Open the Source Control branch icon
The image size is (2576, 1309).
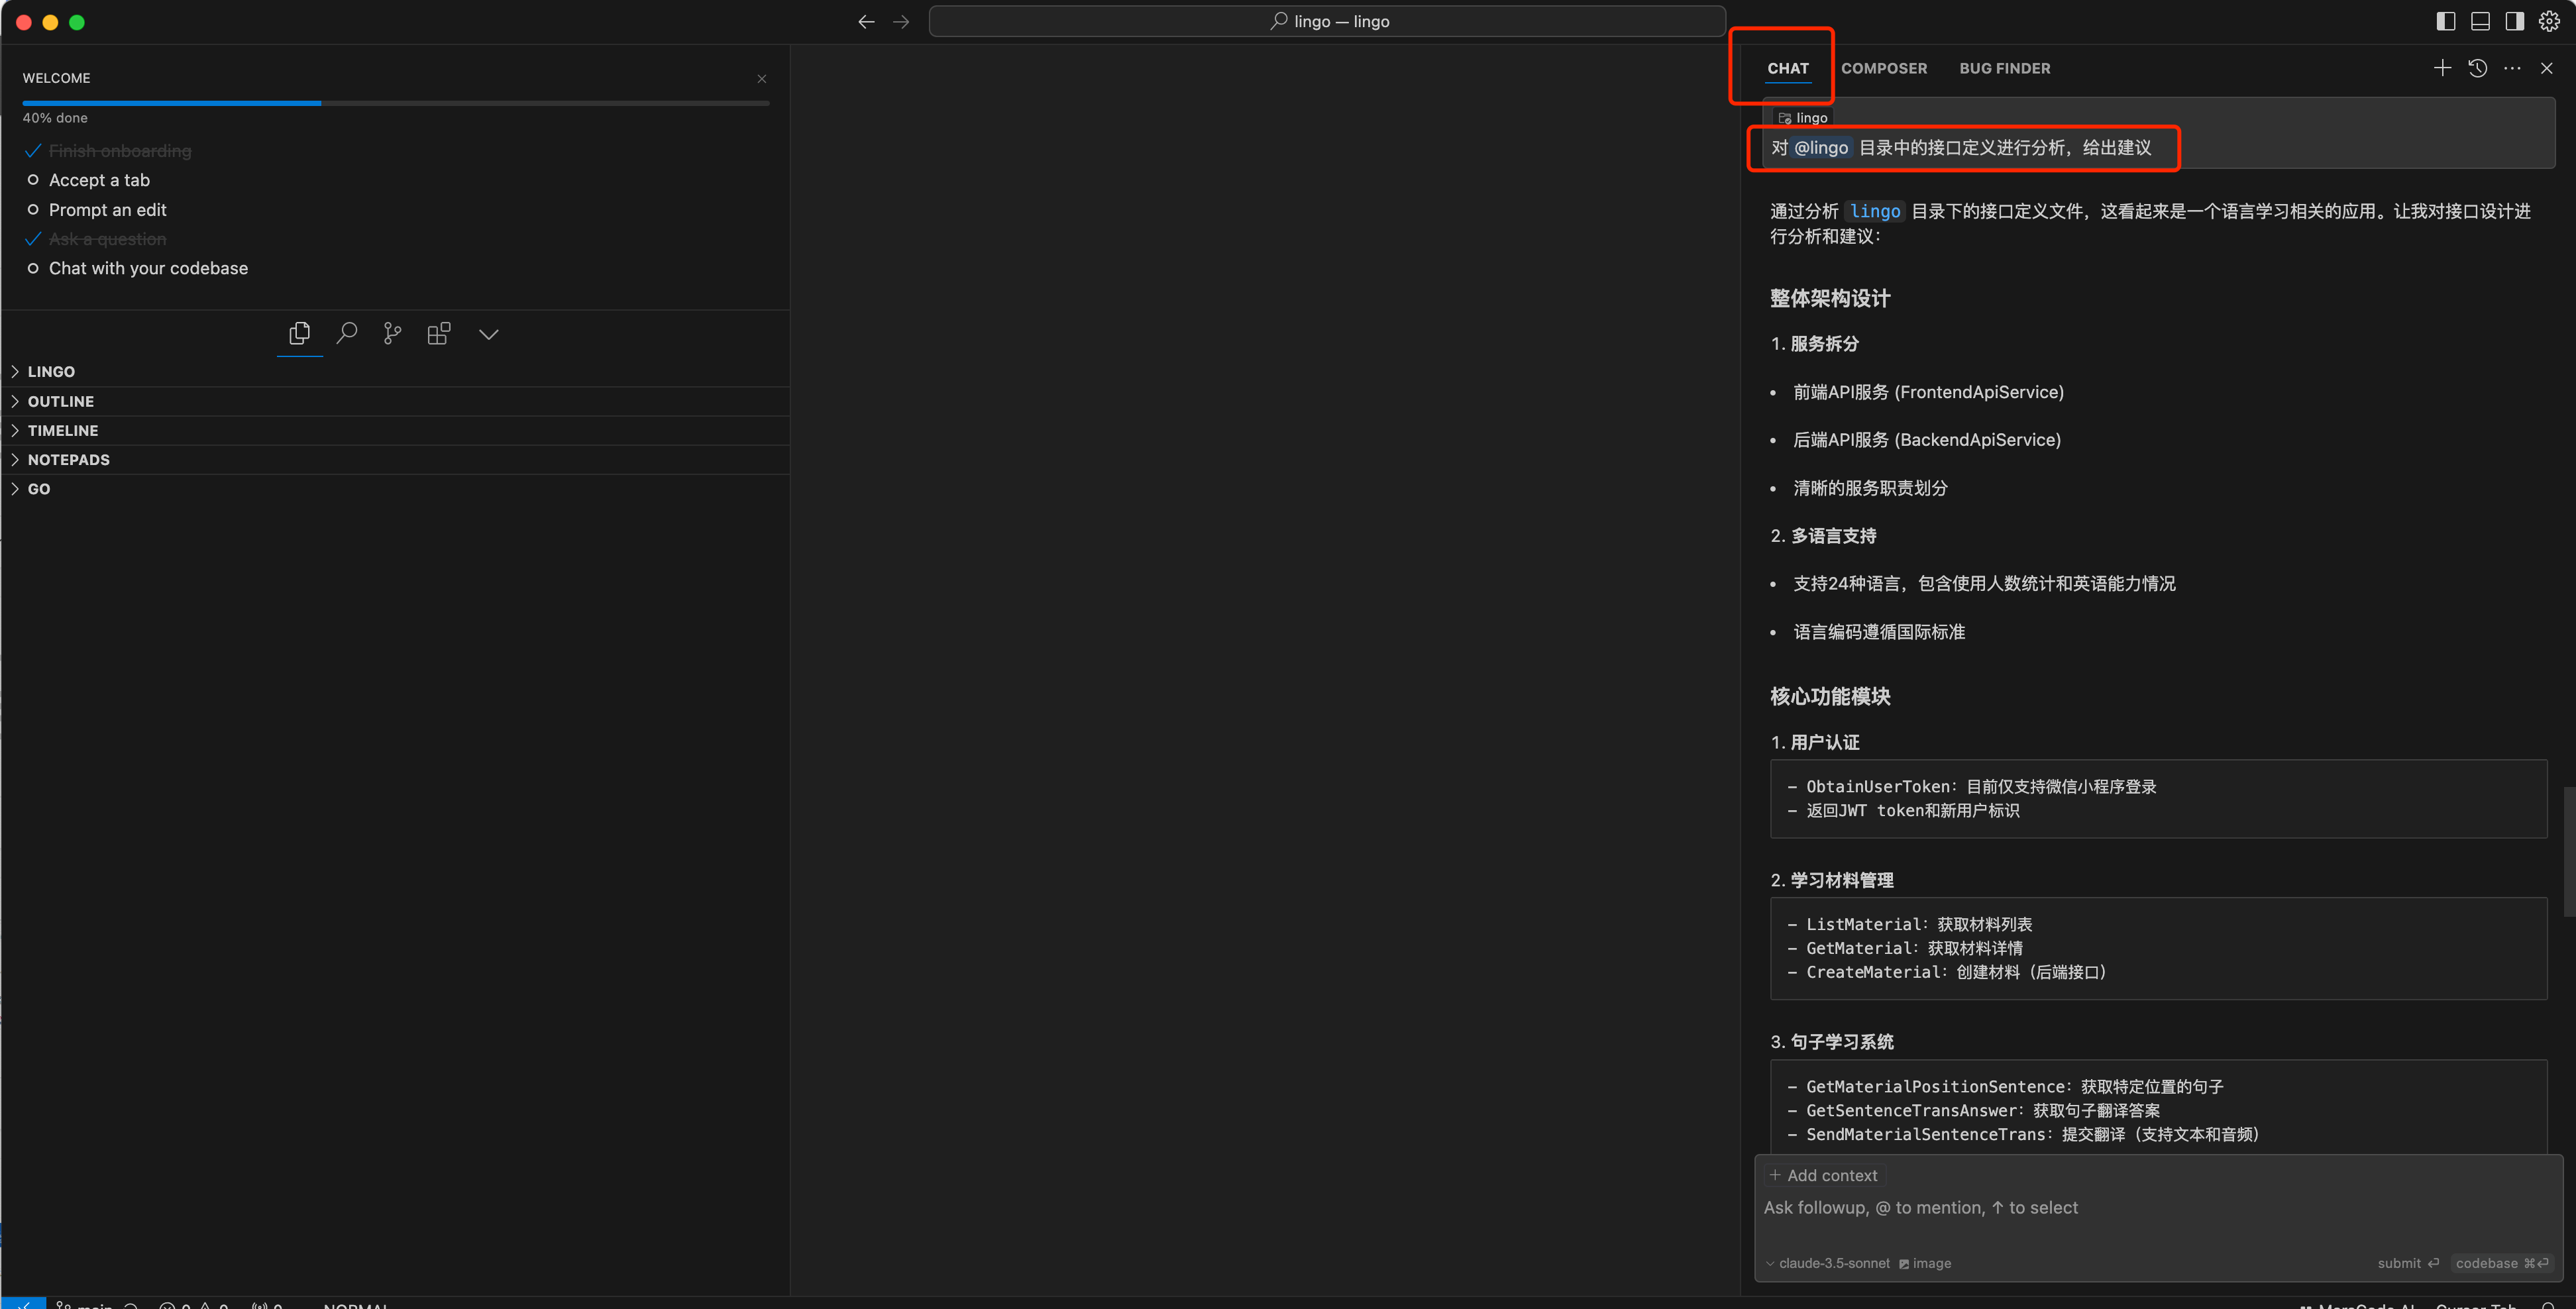click(x=392, y=333)
